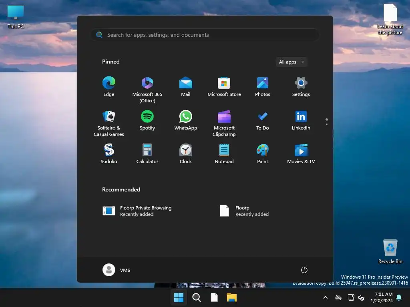This screenshot has width=410, height=307.
Task: Open Paint
Action: click(x=263, y=154)
